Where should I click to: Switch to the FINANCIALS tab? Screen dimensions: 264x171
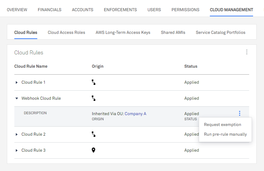tap(49, 10)
